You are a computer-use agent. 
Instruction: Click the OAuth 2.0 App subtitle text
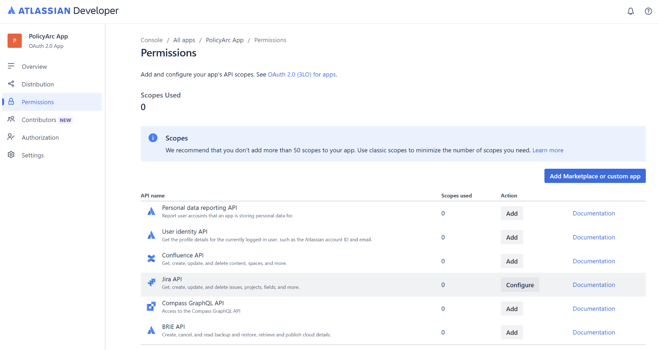[46, 46]
